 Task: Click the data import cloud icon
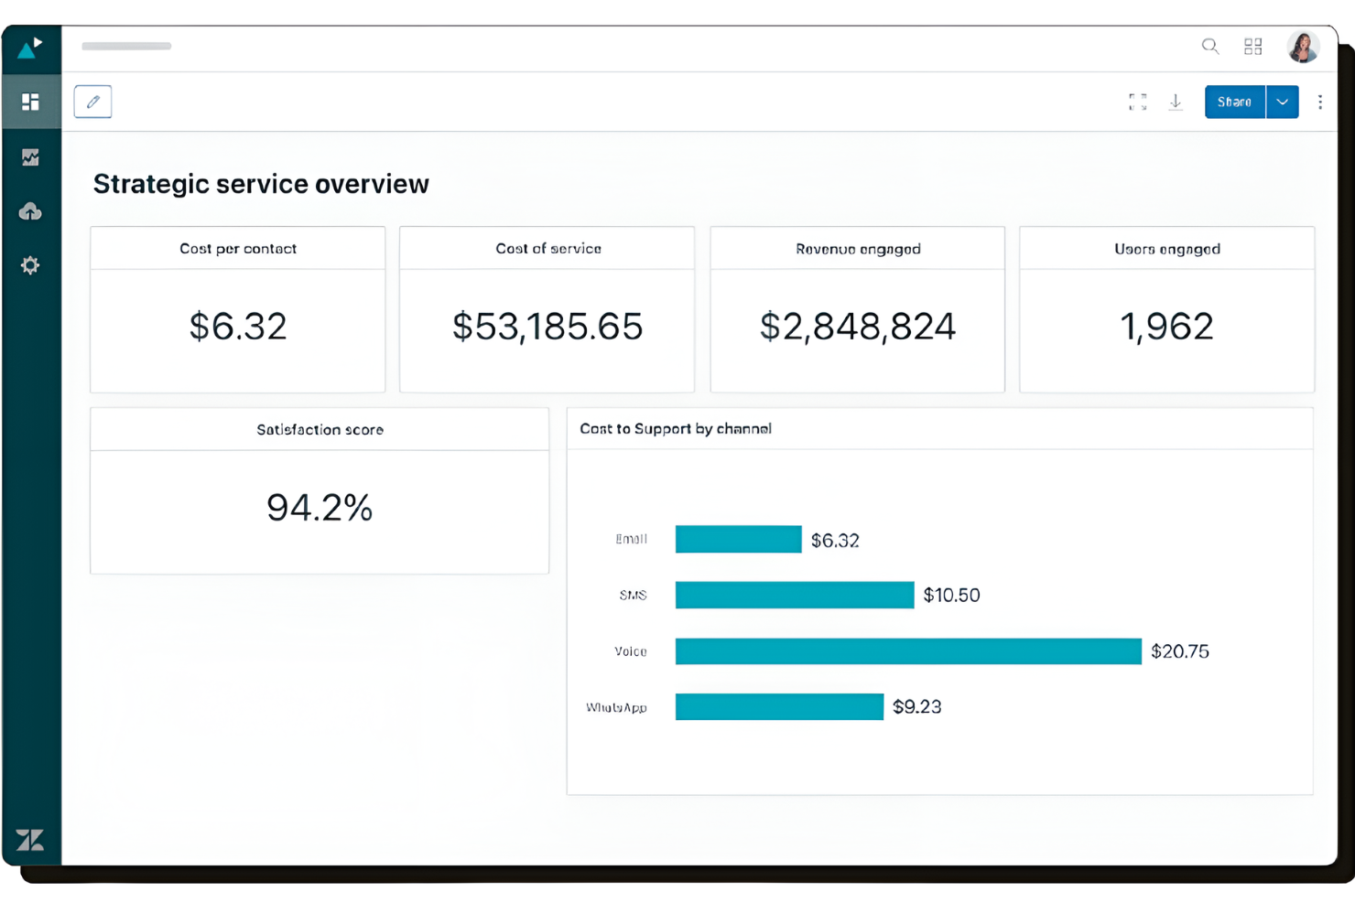pos(30,211)
